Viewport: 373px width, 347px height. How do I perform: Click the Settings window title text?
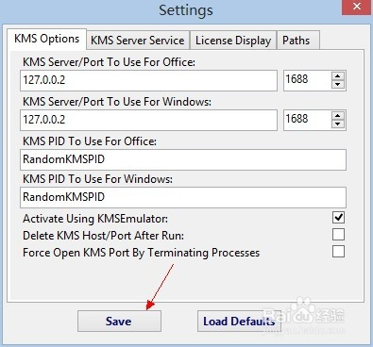(186, 10)
